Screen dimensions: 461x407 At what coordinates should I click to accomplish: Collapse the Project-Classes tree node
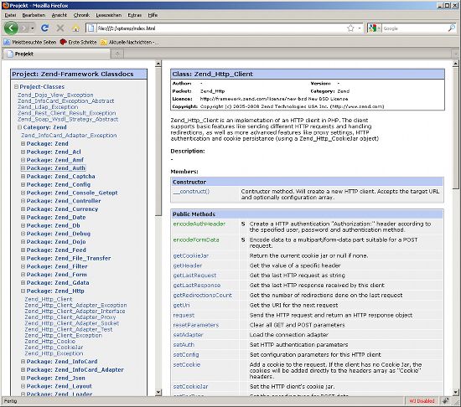coord(17,86)
